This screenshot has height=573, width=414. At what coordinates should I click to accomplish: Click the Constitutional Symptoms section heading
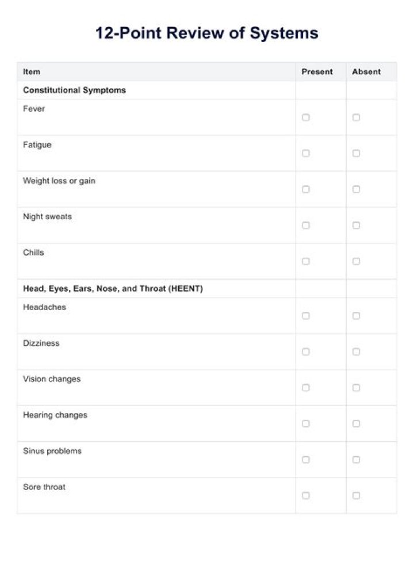[x=75, y=90]
